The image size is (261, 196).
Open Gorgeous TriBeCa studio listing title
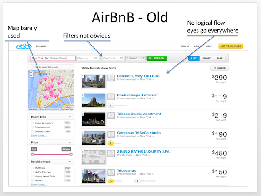tap(139, 133)
